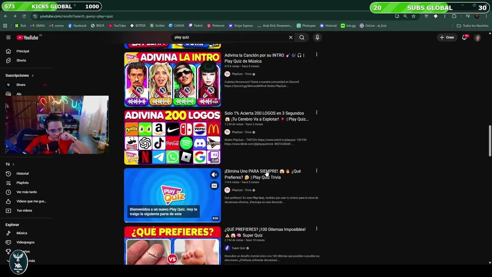Open the YouTube hamburger guide menu
Image resolution: width=492 pixels, height=277 pixels.
click(x=8, y=37)
